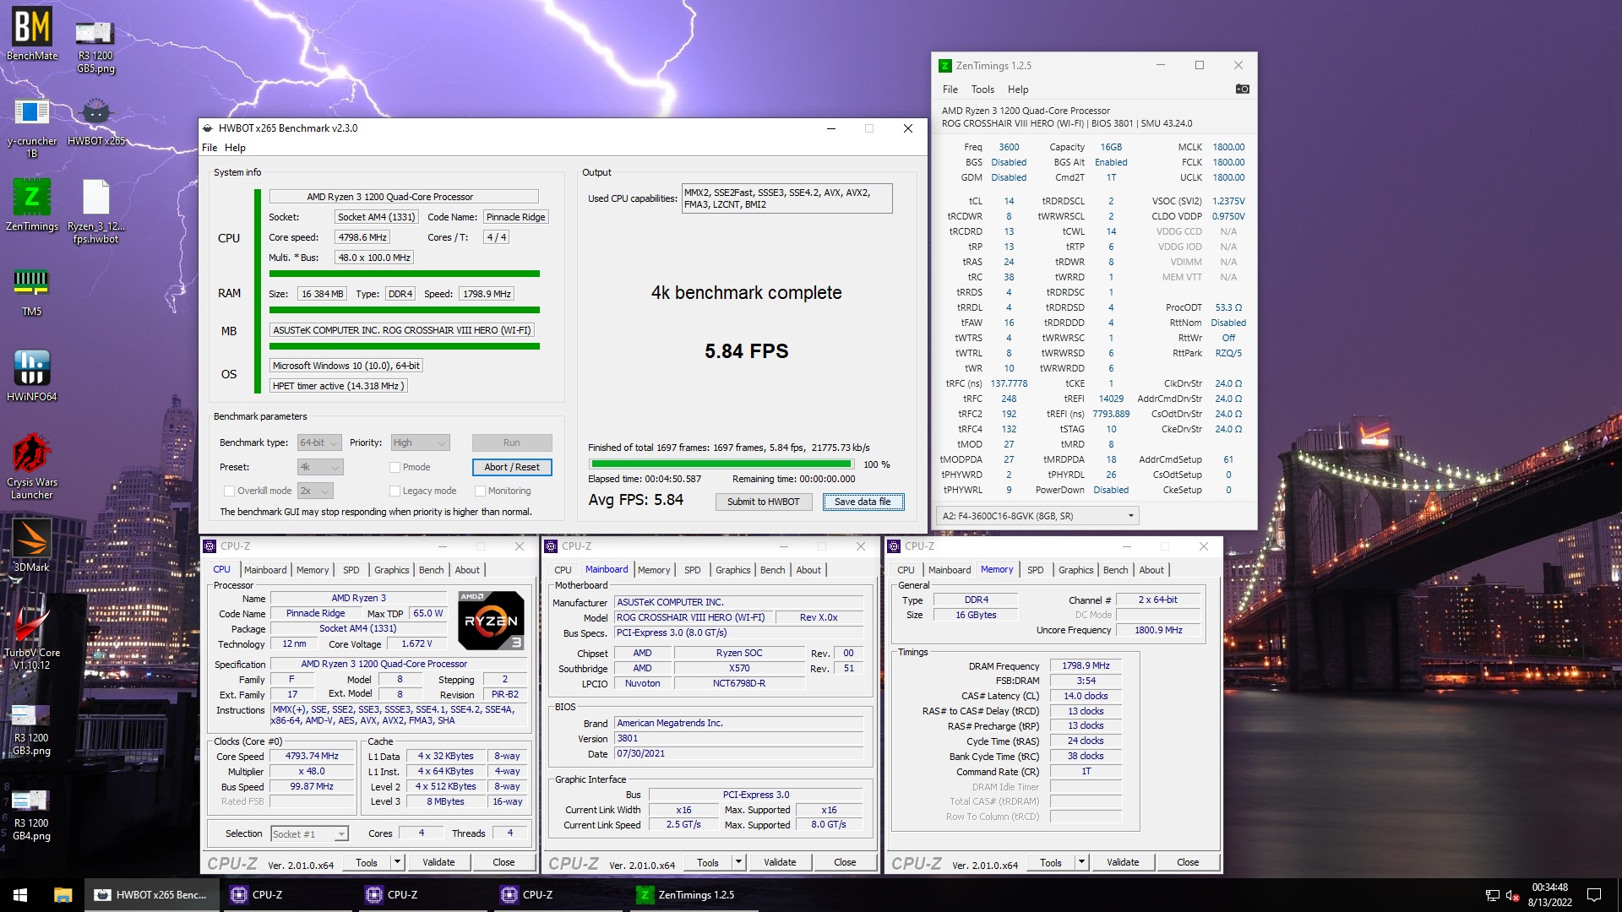The height and width of the screenshot is (912, 1622).
Task: Open File Explorer from the taskbar
Action: 63,894
